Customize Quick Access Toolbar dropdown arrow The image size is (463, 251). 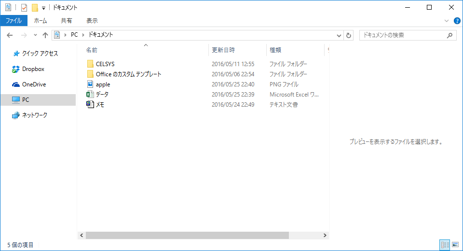pyautogui.click(x=43, y=8)
